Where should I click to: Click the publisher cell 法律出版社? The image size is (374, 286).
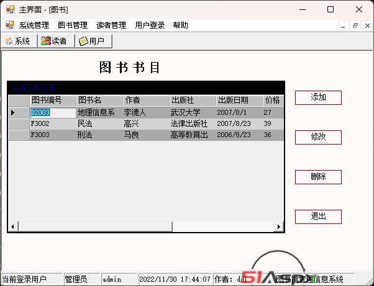(193, 124)
